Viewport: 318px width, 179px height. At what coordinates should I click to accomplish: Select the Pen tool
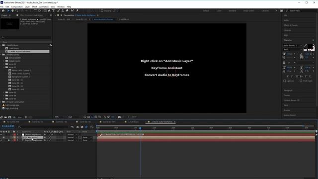click(x=49, y=10)
